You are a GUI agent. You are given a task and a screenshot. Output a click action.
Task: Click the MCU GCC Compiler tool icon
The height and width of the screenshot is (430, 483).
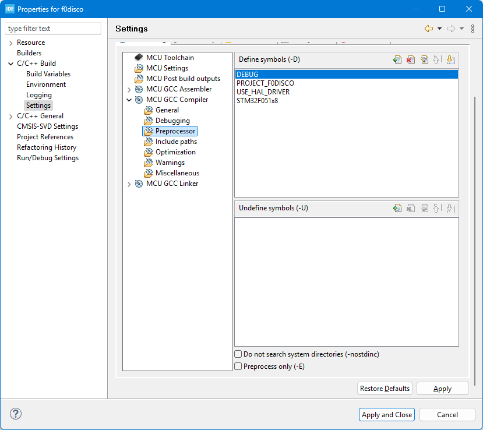pyautogui.click(x=139, y=100)
